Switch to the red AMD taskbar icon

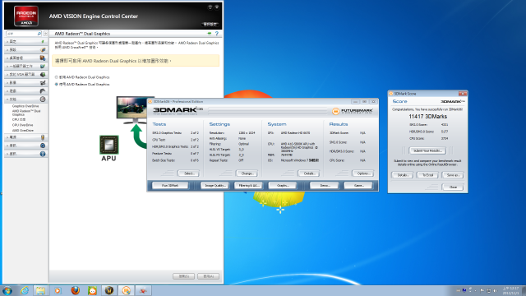point(143,290)
